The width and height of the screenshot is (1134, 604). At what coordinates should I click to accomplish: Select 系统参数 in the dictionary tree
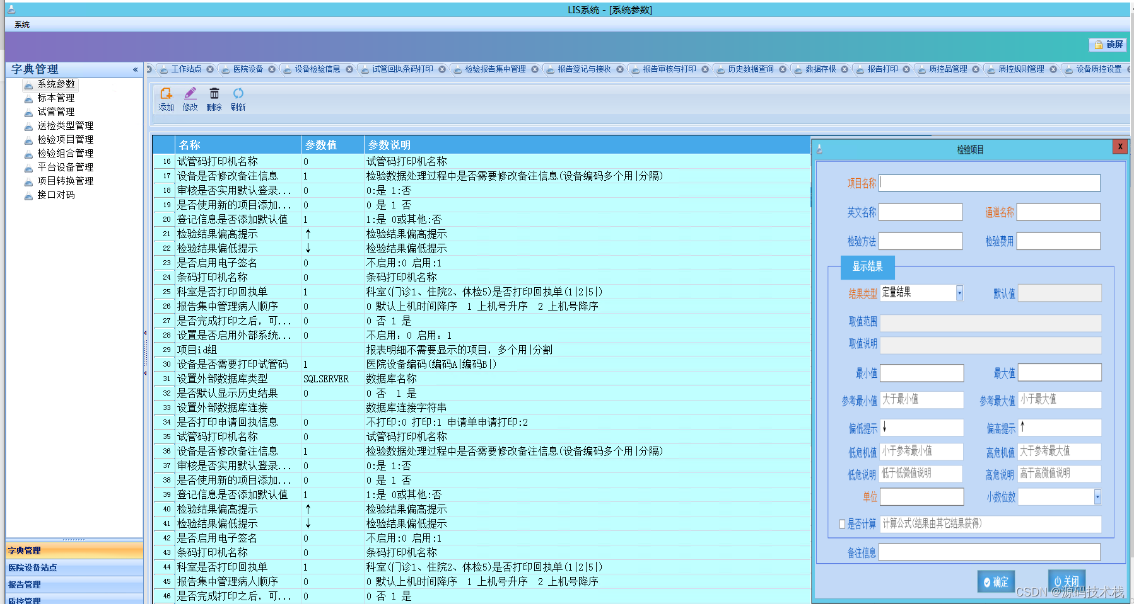pos(56,84)
